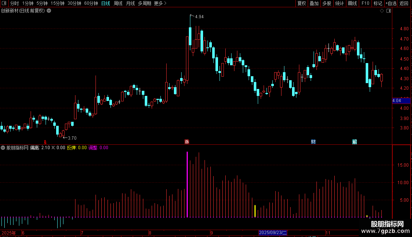Click the 2025年 label on time axis

9,233
